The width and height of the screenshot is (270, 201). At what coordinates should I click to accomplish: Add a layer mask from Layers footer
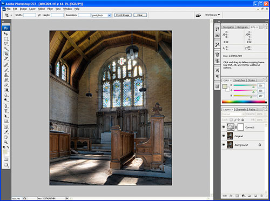(237, 196)
